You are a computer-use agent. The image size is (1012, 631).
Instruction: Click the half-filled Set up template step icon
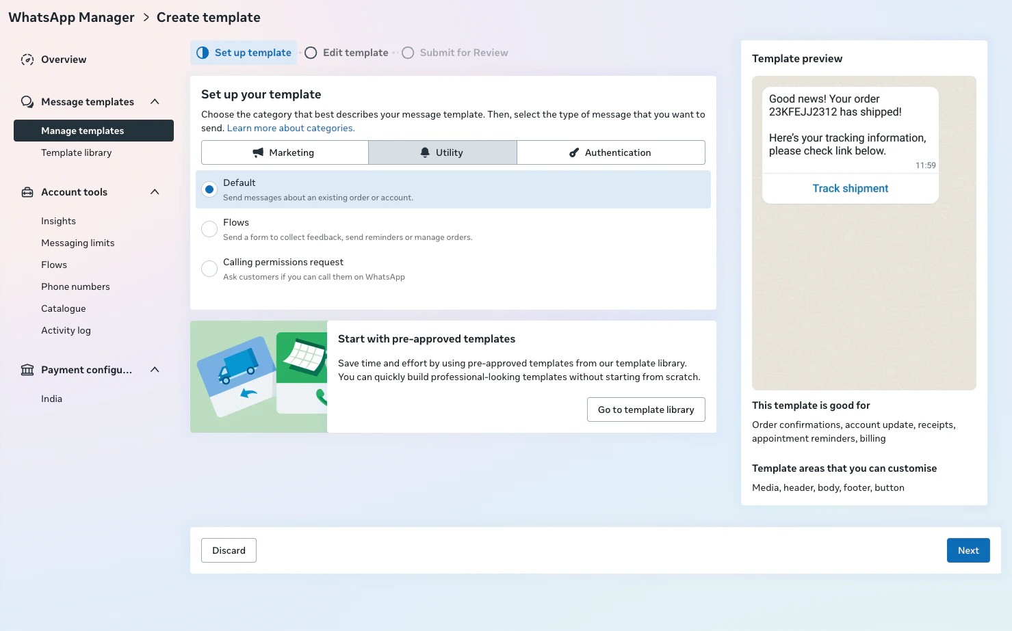[203, 53]
